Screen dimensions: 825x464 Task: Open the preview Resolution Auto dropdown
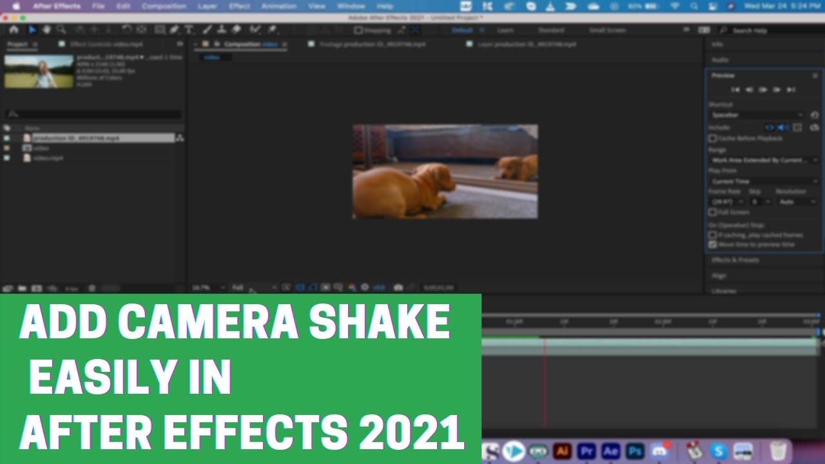(797, 202)
